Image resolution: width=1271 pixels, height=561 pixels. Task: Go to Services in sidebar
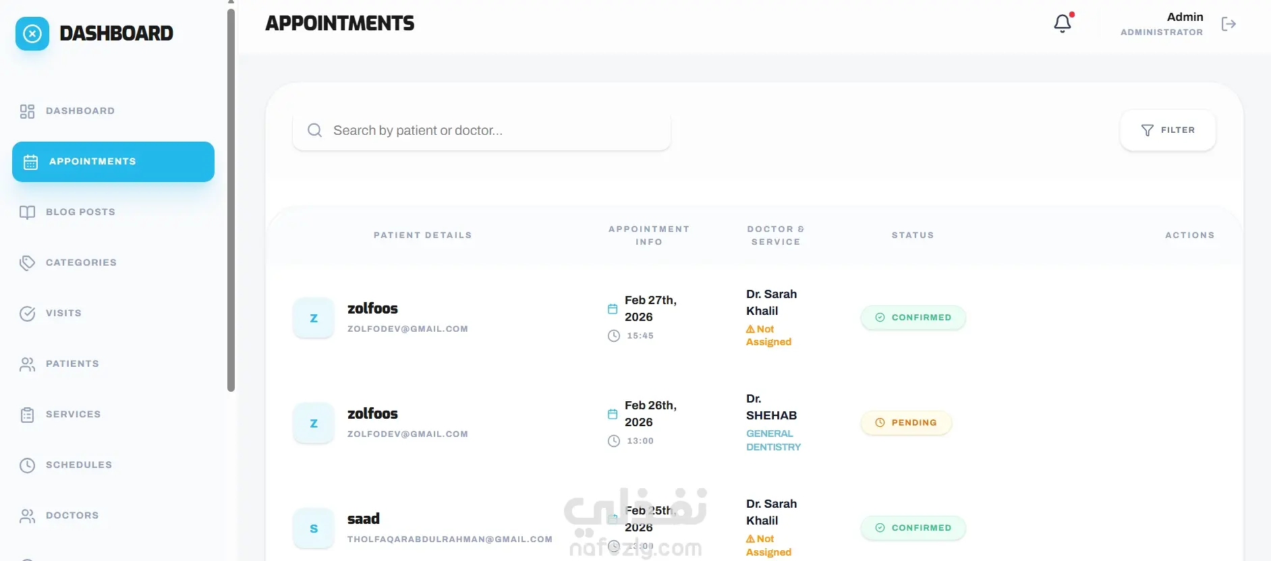coord(113,415)
